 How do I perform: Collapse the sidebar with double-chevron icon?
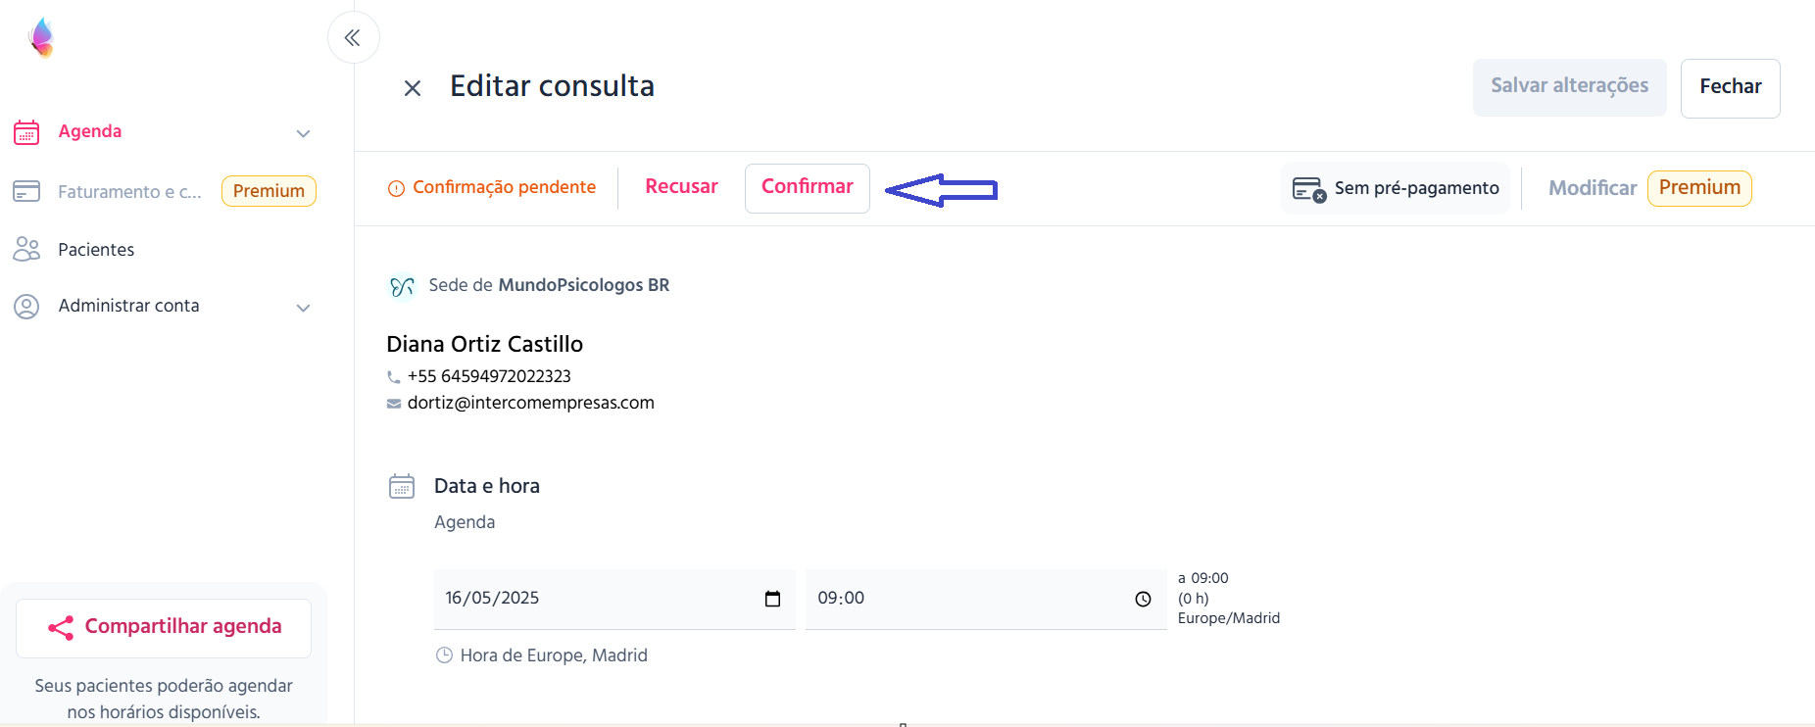click(353, 37)
